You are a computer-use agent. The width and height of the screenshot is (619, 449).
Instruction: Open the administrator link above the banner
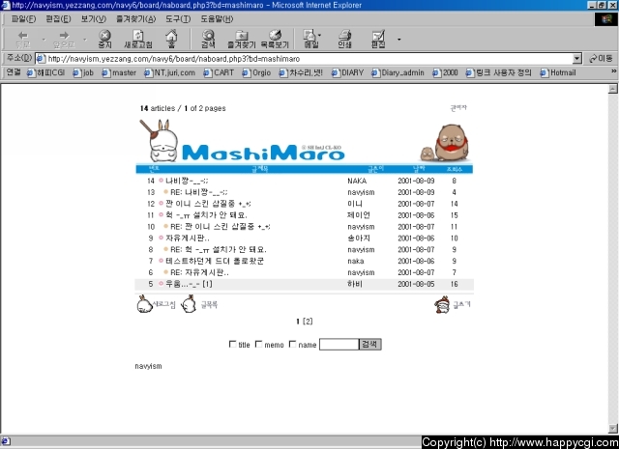click(458, 107)
